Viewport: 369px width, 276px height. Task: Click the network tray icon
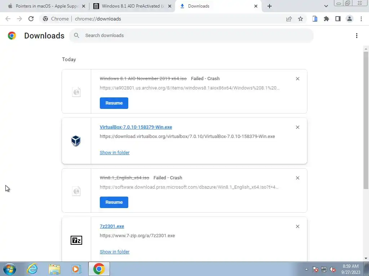coord(324,269)
